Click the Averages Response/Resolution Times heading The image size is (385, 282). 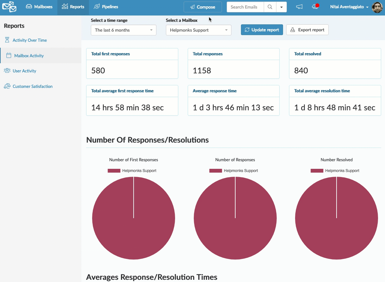click(152, 277)
